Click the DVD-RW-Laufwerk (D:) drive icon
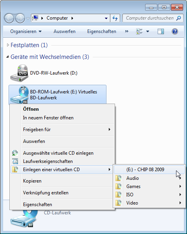 pyautogui.click(x=19, y=73)
